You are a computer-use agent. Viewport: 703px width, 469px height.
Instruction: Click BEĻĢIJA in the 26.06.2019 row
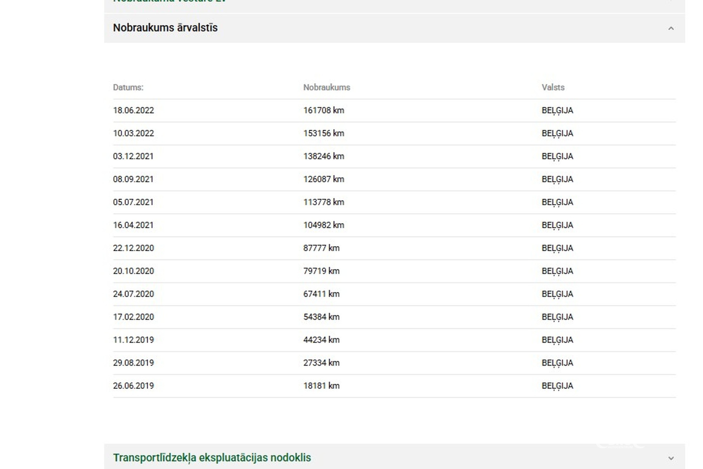557,386
